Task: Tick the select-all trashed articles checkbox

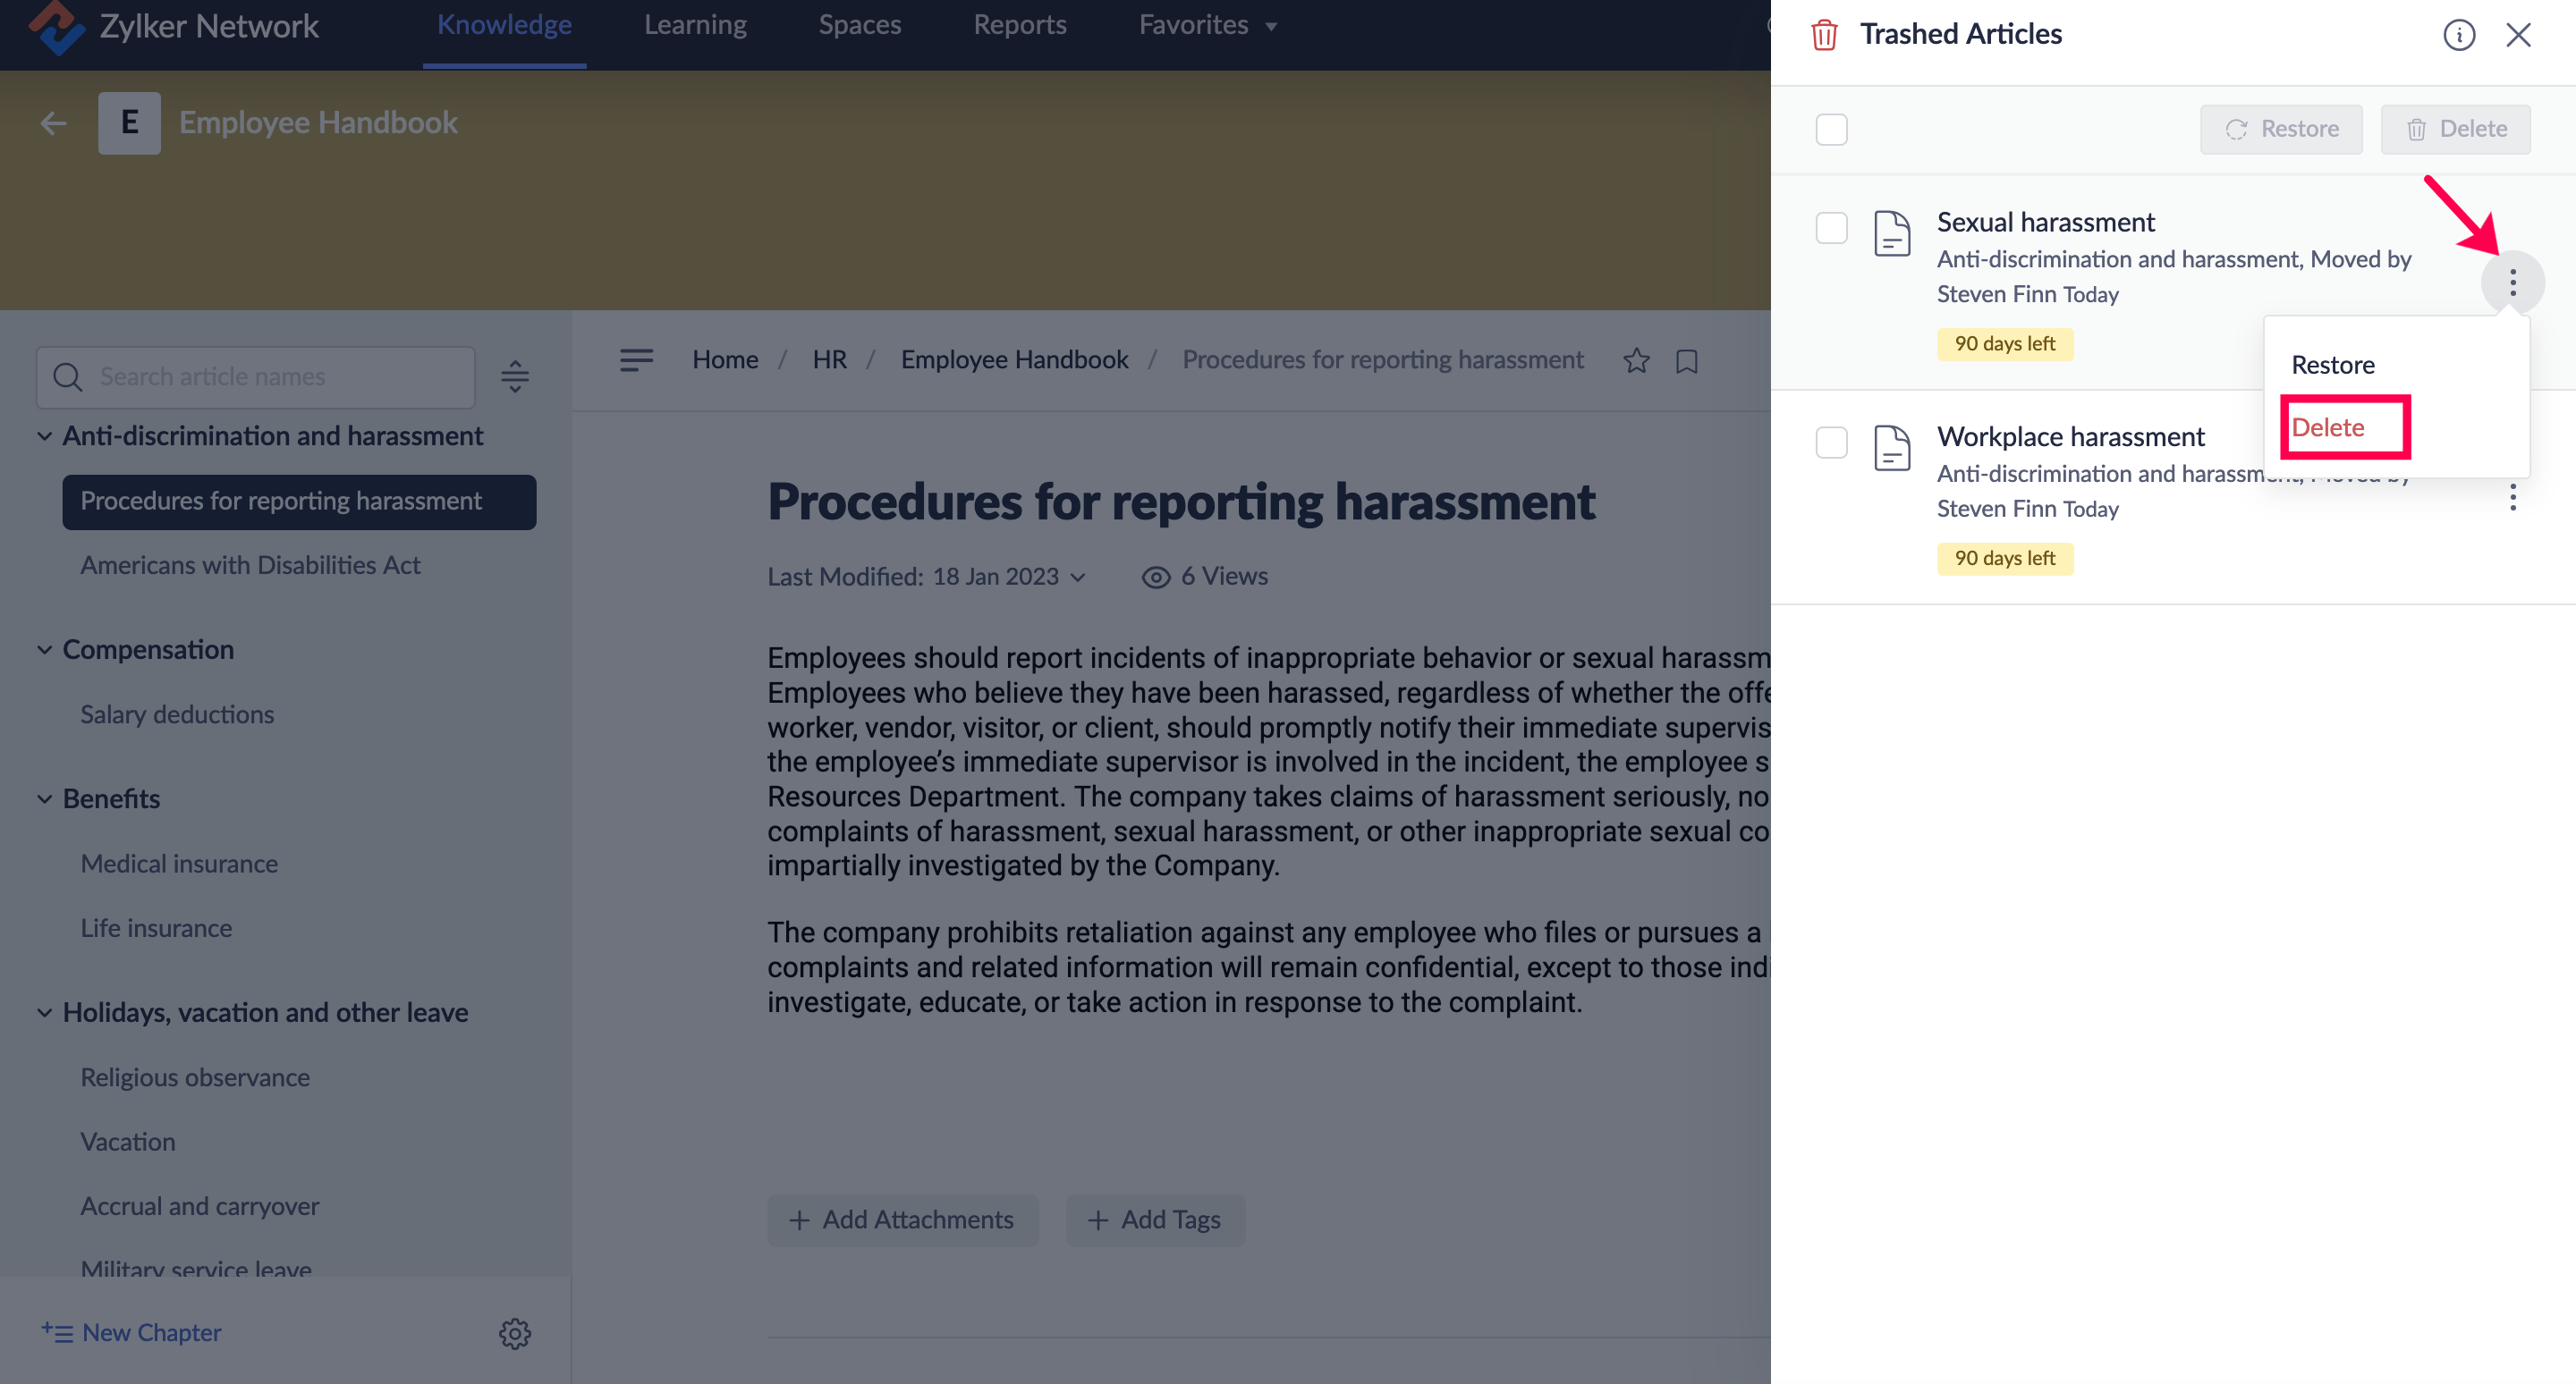Action: point(1831,130)
